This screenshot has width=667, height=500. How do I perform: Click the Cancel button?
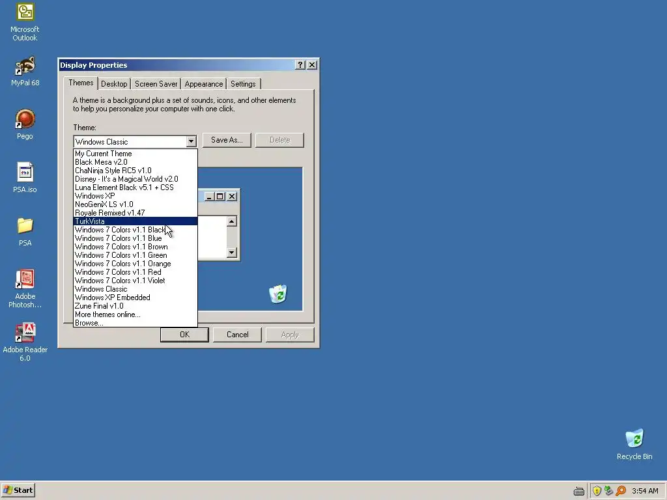tap(237, 335)
